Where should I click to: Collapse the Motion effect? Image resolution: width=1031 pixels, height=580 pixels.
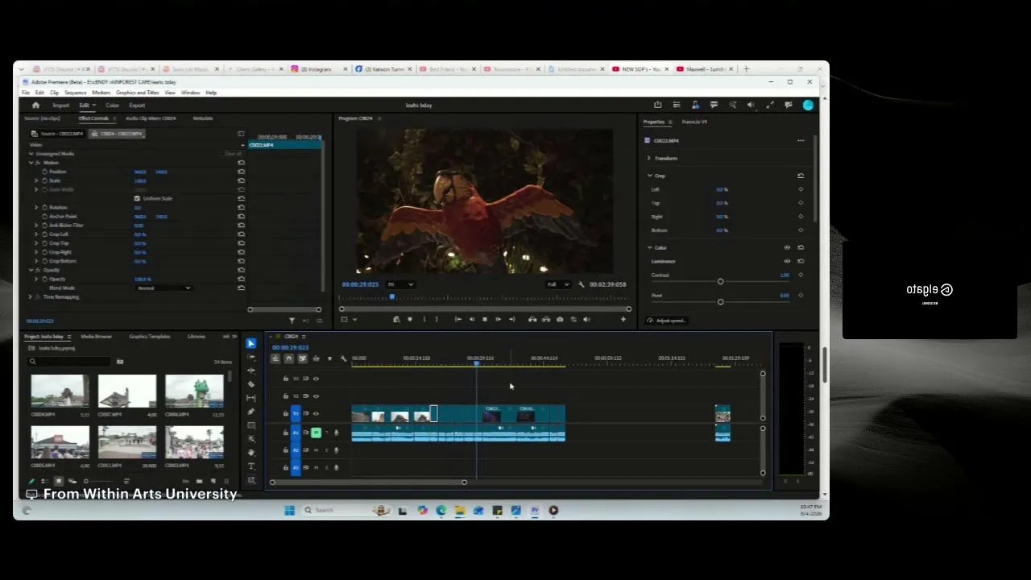pyautogui.click(x=31, y=163)
